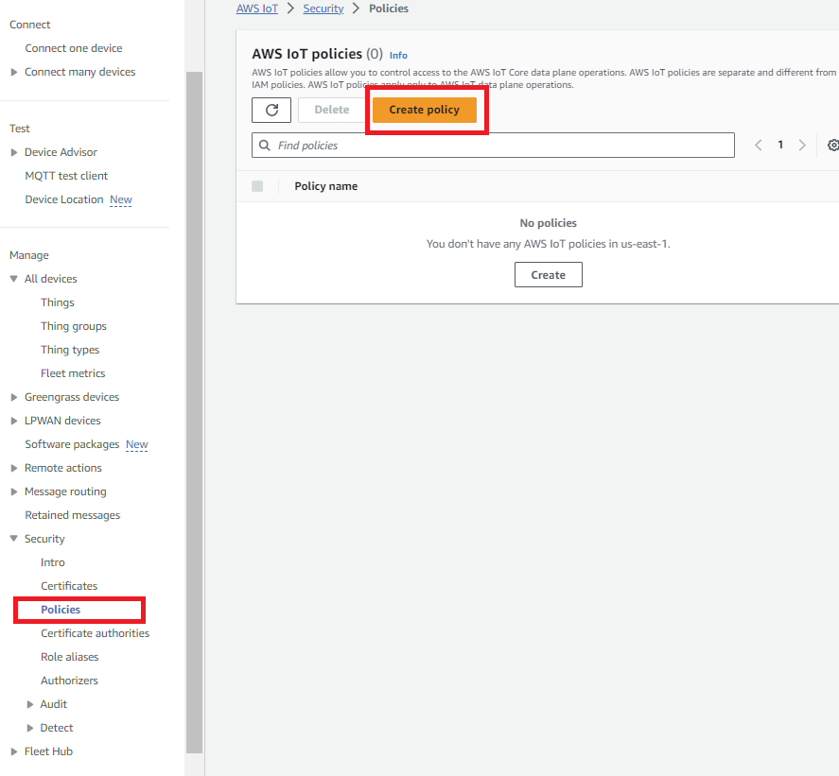Image resolution: width=839 pixels, height=776 pixels.
Task: Collapse the Security section
Action: pyautogui.click(x=14, y=539)
